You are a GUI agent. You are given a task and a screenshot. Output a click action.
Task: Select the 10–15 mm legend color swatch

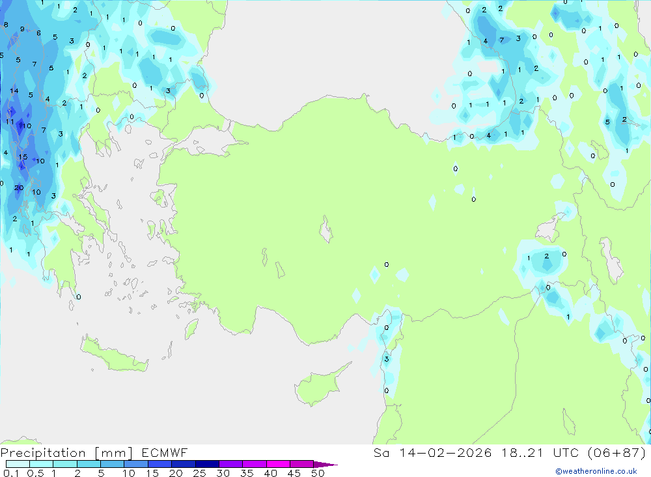136,464
